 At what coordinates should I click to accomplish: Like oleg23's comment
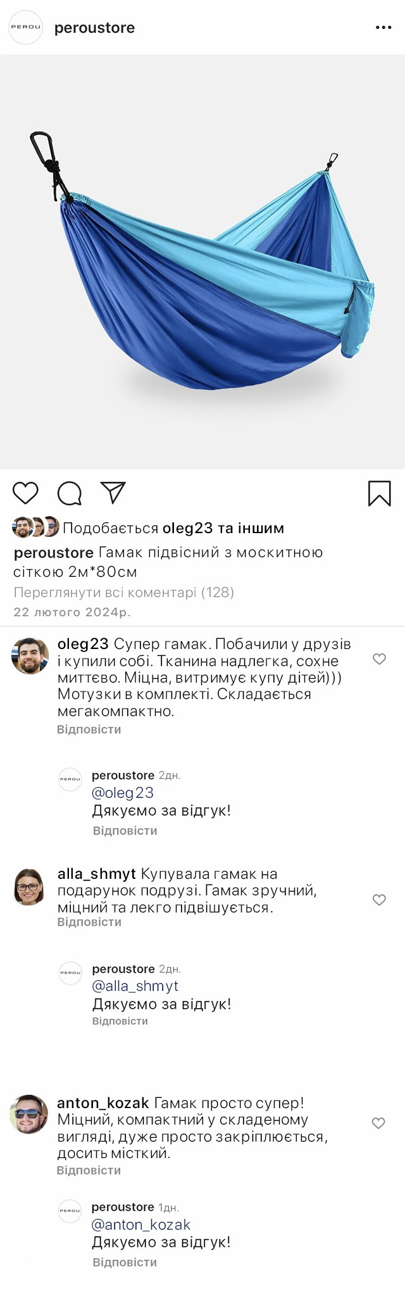click(379, 659)
